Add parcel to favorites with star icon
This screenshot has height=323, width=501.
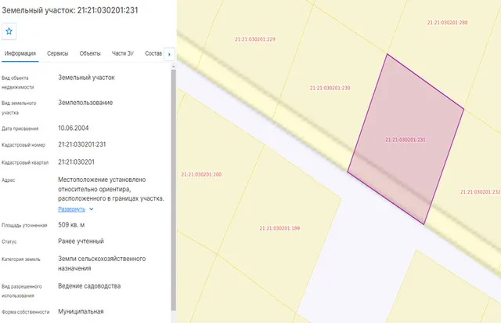pyautogui.click(x=9, y=31)
